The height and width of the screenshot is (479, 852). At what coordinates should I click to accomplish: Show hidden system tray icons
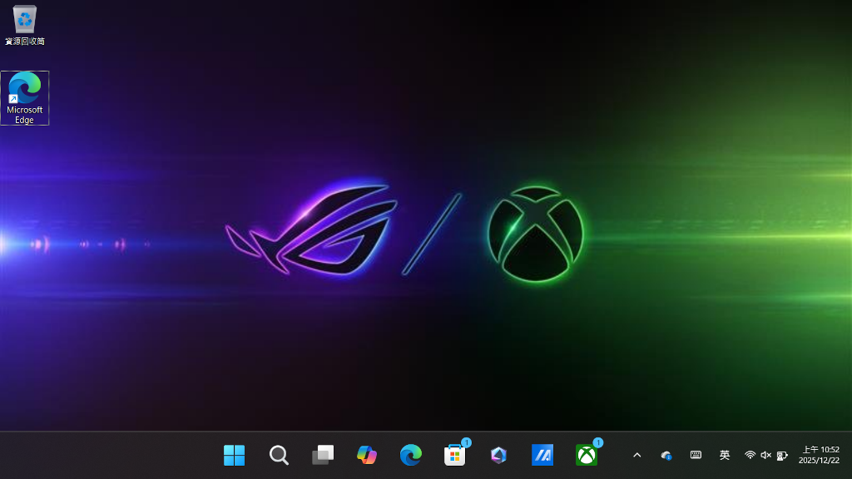(637, 455)
